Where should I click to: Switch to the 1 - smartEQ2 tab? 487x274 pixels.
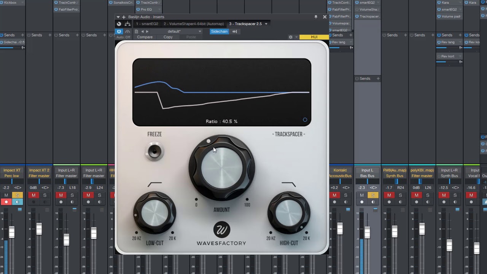[x=147, y=24]
